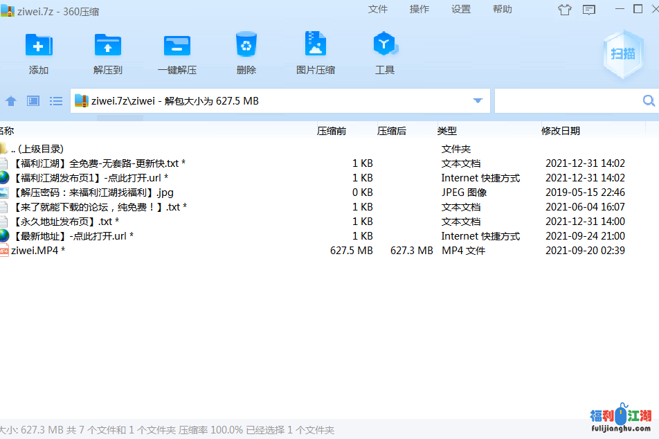Click the 解压到 (Extract to) icon
Viewport: 659px width, 439px height.
108,46
